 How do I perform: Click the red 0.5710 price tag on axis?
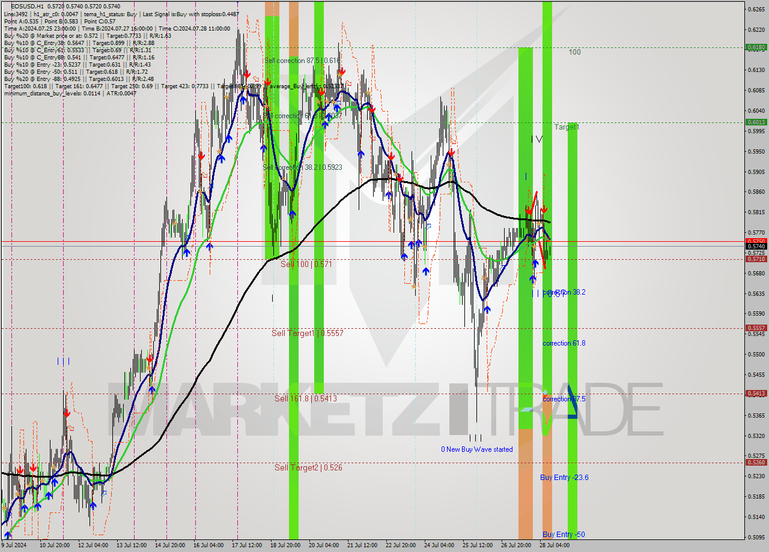click(756, 259)
